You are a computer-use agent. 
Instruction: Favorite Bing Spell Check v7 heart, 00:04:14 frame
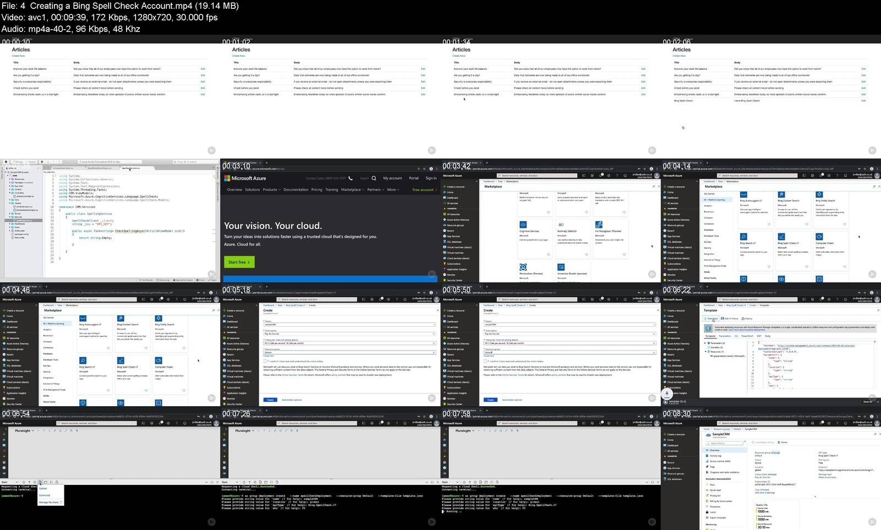click(x=807, y=267)
